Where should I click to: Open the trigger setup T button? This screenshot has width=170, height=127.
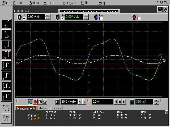tap(132, 102)
